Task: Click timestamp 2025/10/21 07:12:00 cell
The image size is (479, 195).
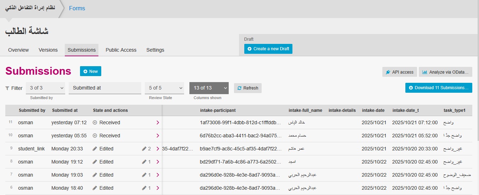Action: click(415, 122)
